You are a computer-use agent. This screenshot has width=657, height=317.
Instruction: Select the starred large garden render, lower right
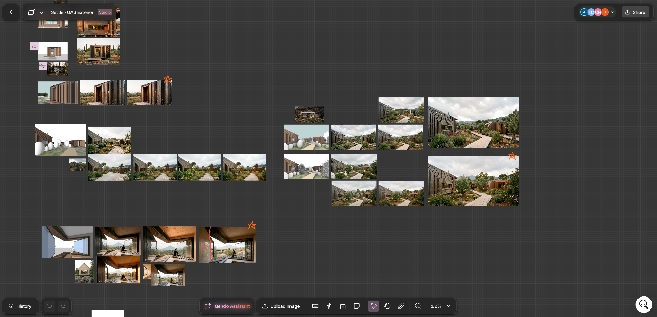(474, 181)
